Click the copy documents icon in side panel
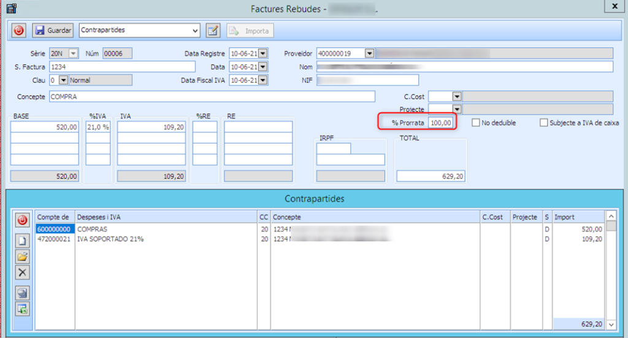628x338 pixels. click(x=23, y=293)
